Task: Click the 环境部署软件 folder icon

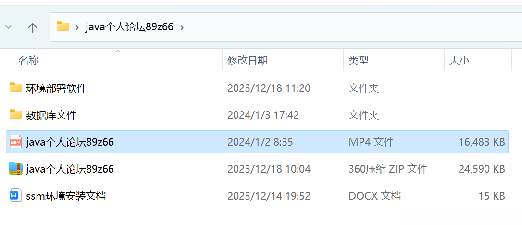Action: [16, 87]
